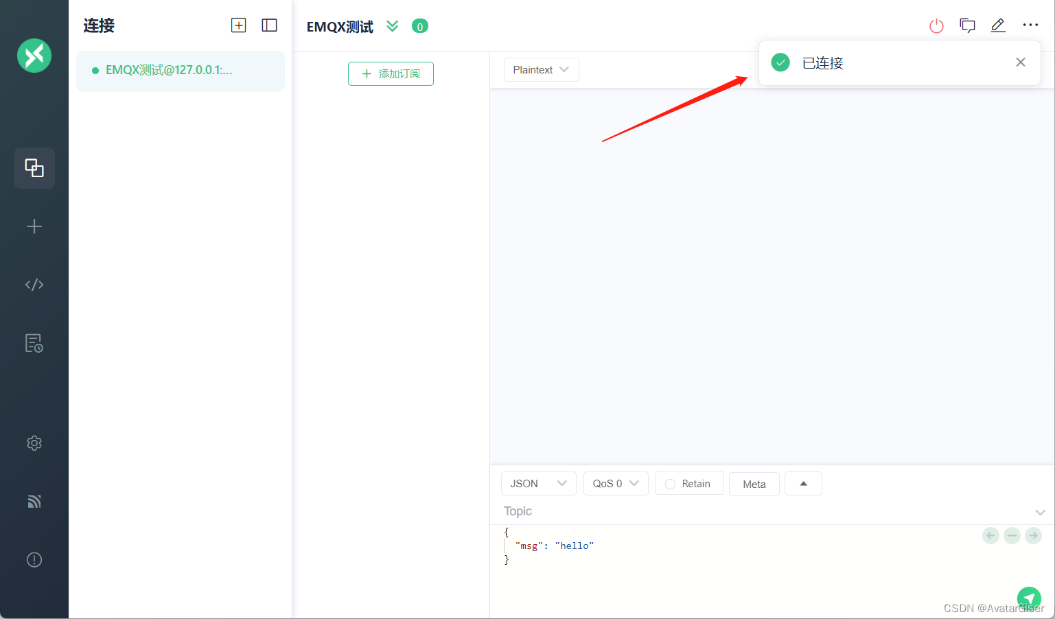1055x619 pixels.
Task: Click the MQTTX logo icon
Action: [34, 56]
